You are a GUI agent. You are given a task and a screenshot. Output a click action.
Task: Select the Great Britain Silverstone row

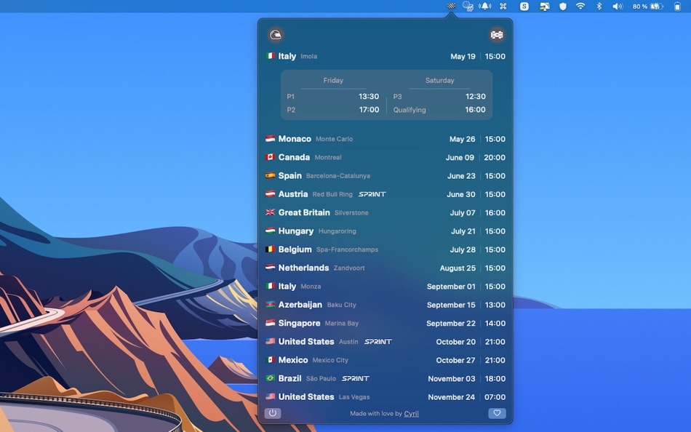(x=386, y=212)
